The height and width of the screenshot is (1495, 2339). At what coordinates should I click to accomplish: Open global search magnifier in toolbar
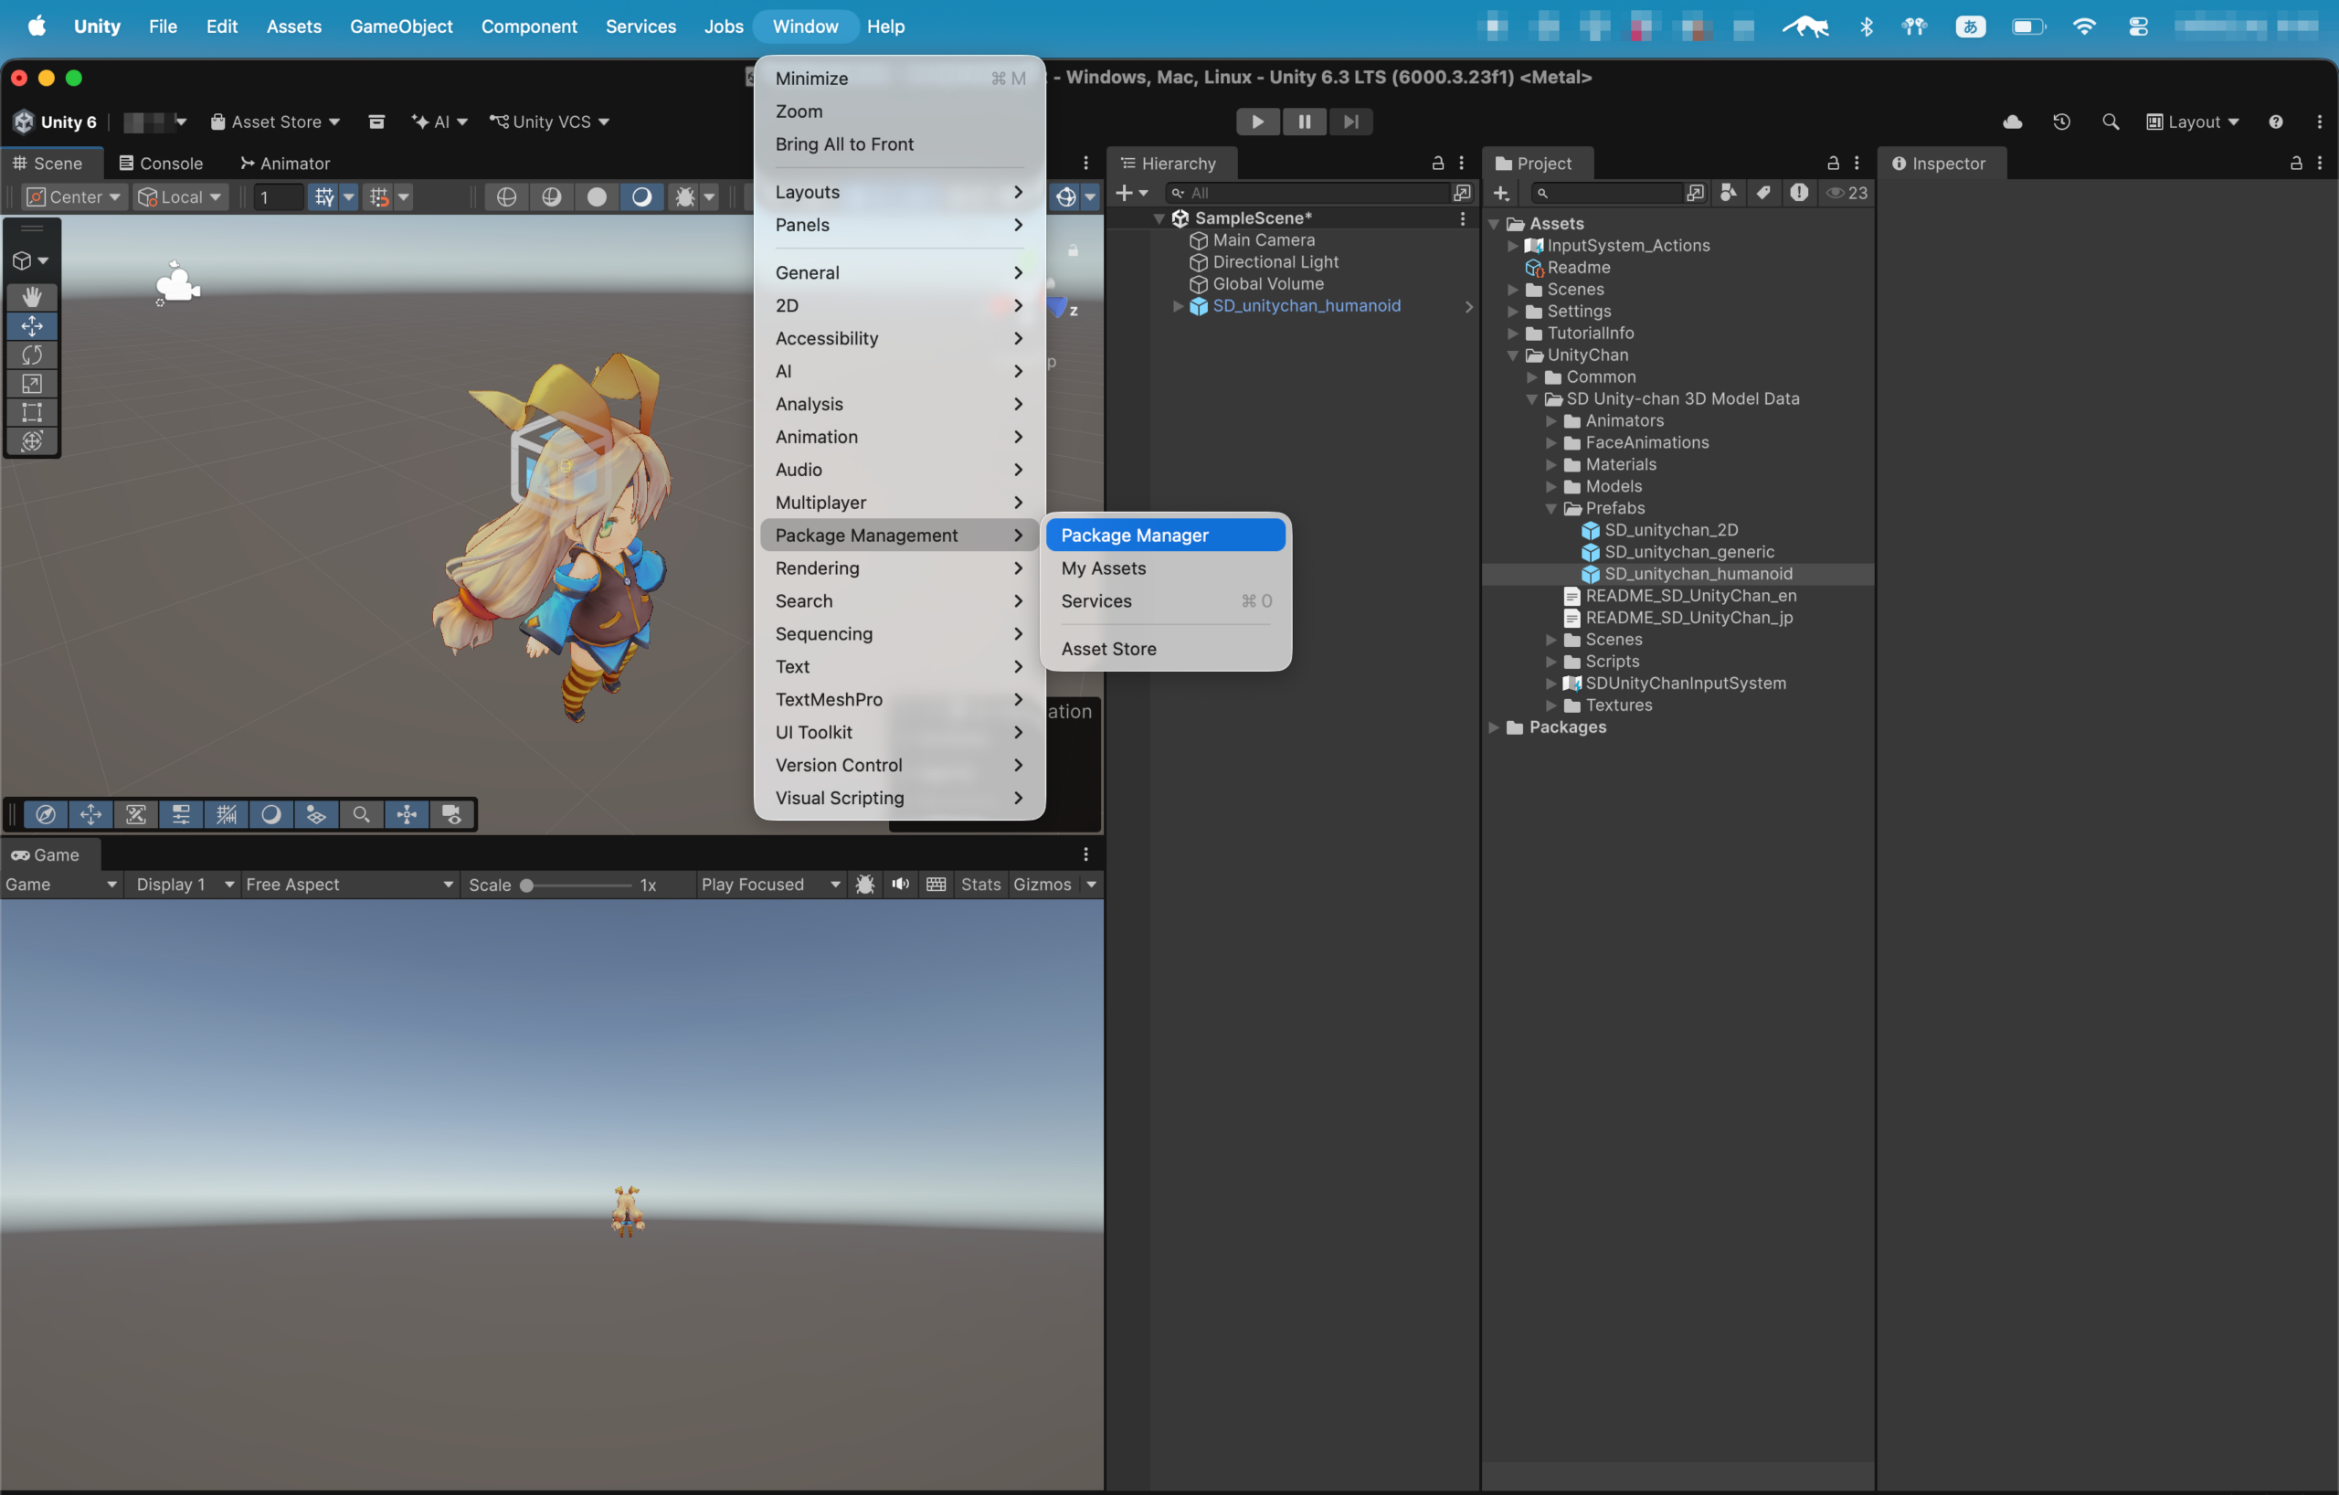[x=2110, y=122]
